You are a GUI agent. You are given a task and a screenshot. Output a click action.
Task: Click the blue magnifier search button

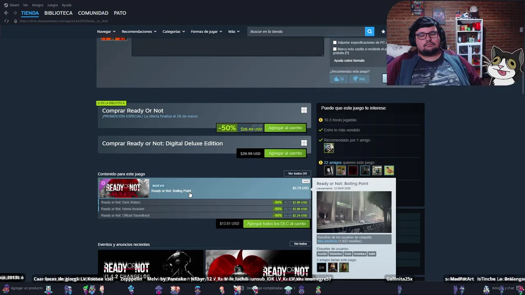[x=370, y=32]
